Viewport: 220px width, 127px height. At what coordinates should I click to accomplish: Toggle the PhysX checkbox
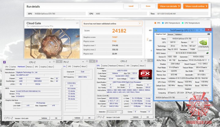(186, 93)
